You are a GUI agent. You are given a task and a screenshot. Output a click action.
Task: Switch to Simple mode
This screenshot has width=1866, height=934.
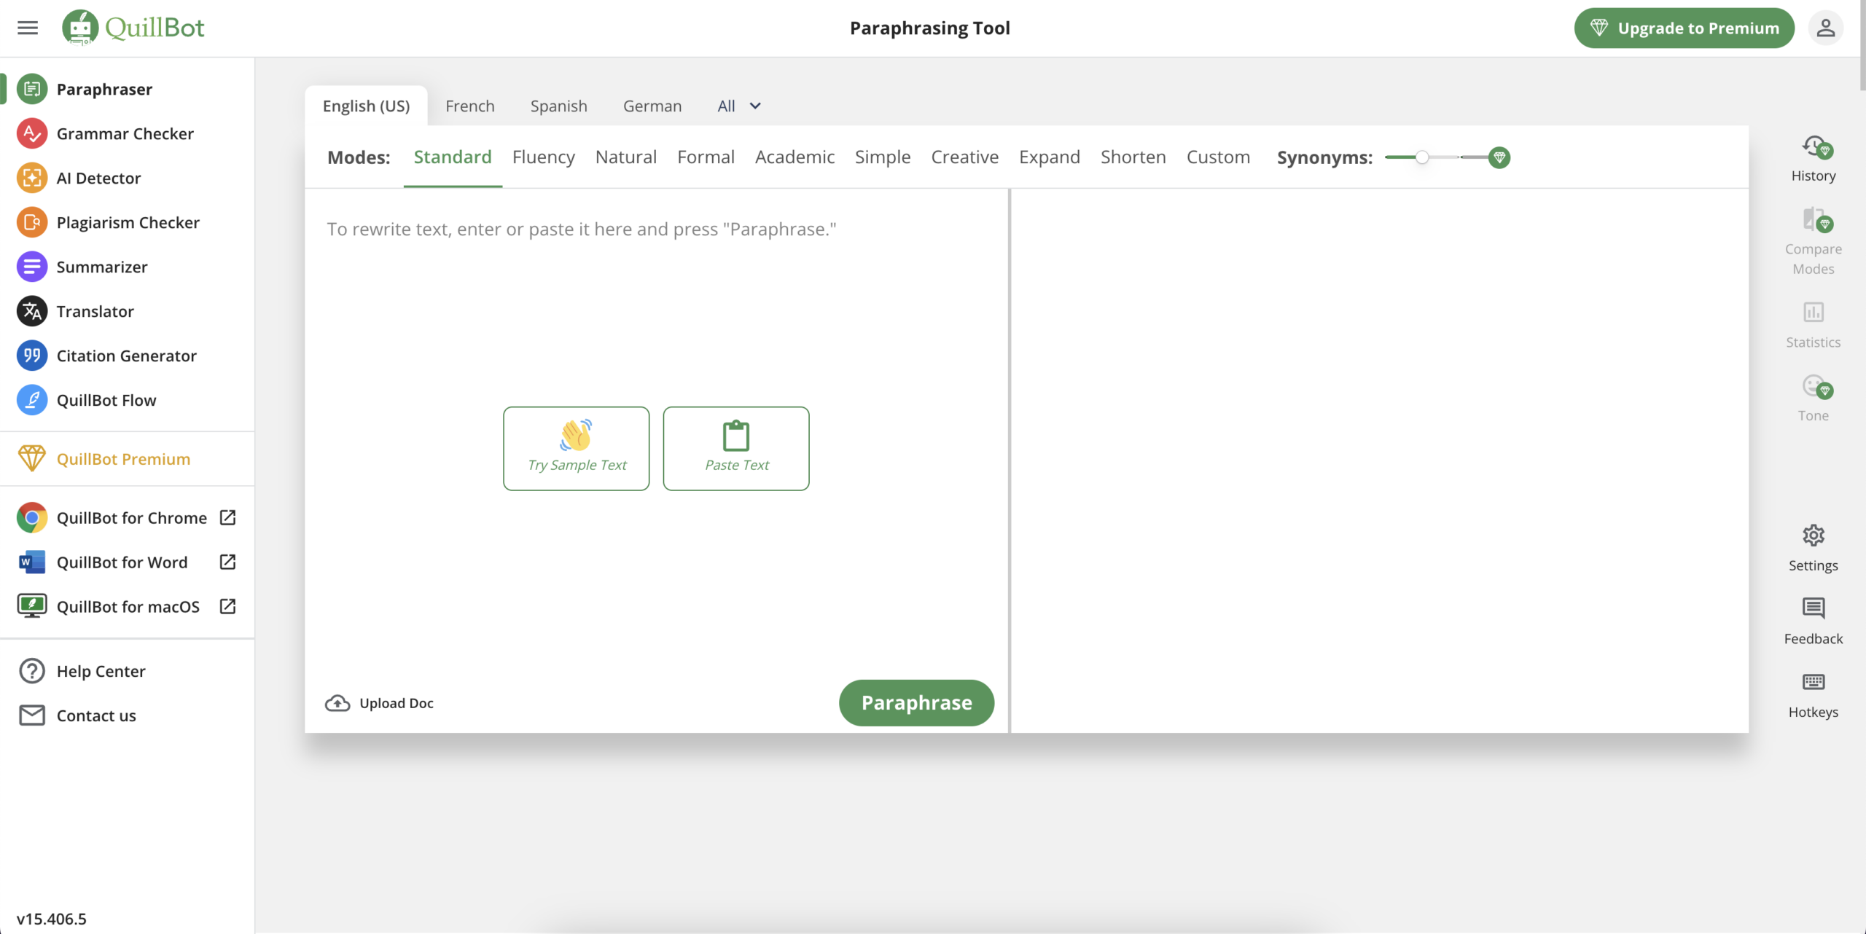[883, 157]
